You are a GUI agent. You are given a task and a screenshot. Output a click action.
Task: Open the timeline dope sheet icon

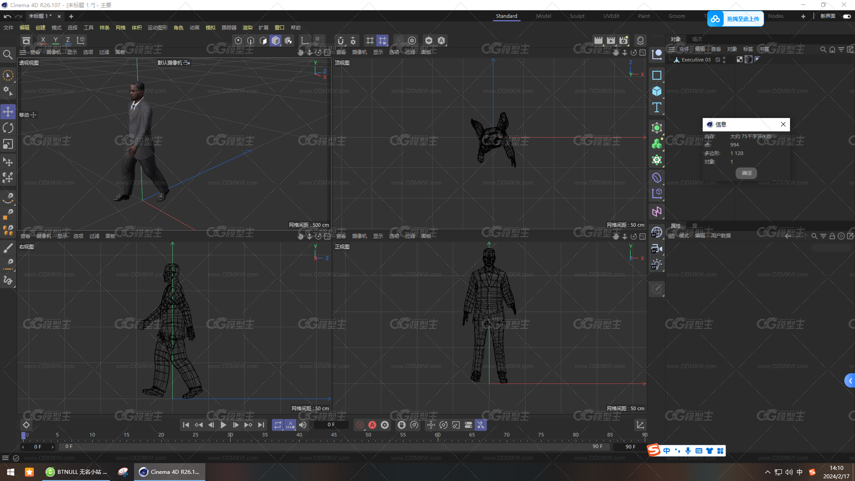pos(640,425)
